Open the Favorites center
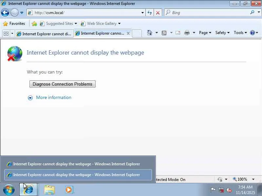This screenshot has width=262, height=196. click(14, 24)
